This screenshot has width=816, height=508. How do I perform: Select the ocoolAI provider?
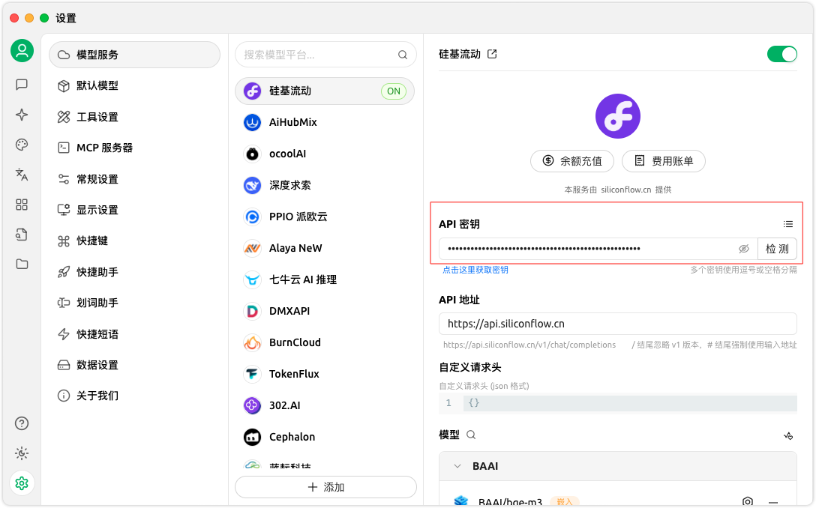point(325,154)
